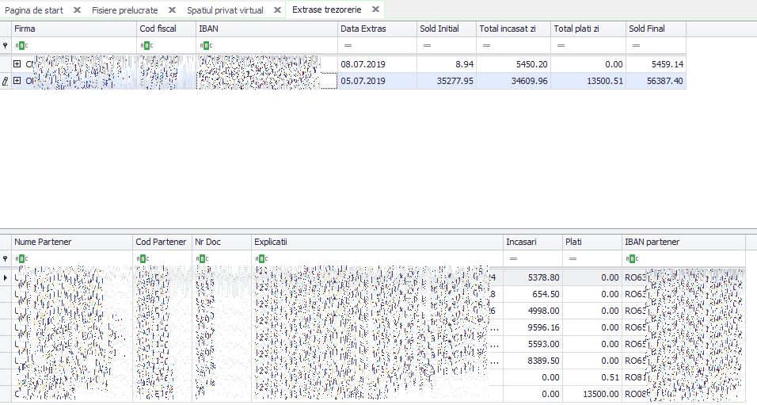Click the equals filter operator under Incasari
This screenshot has height=405, width=757.
tap(513, 258)
